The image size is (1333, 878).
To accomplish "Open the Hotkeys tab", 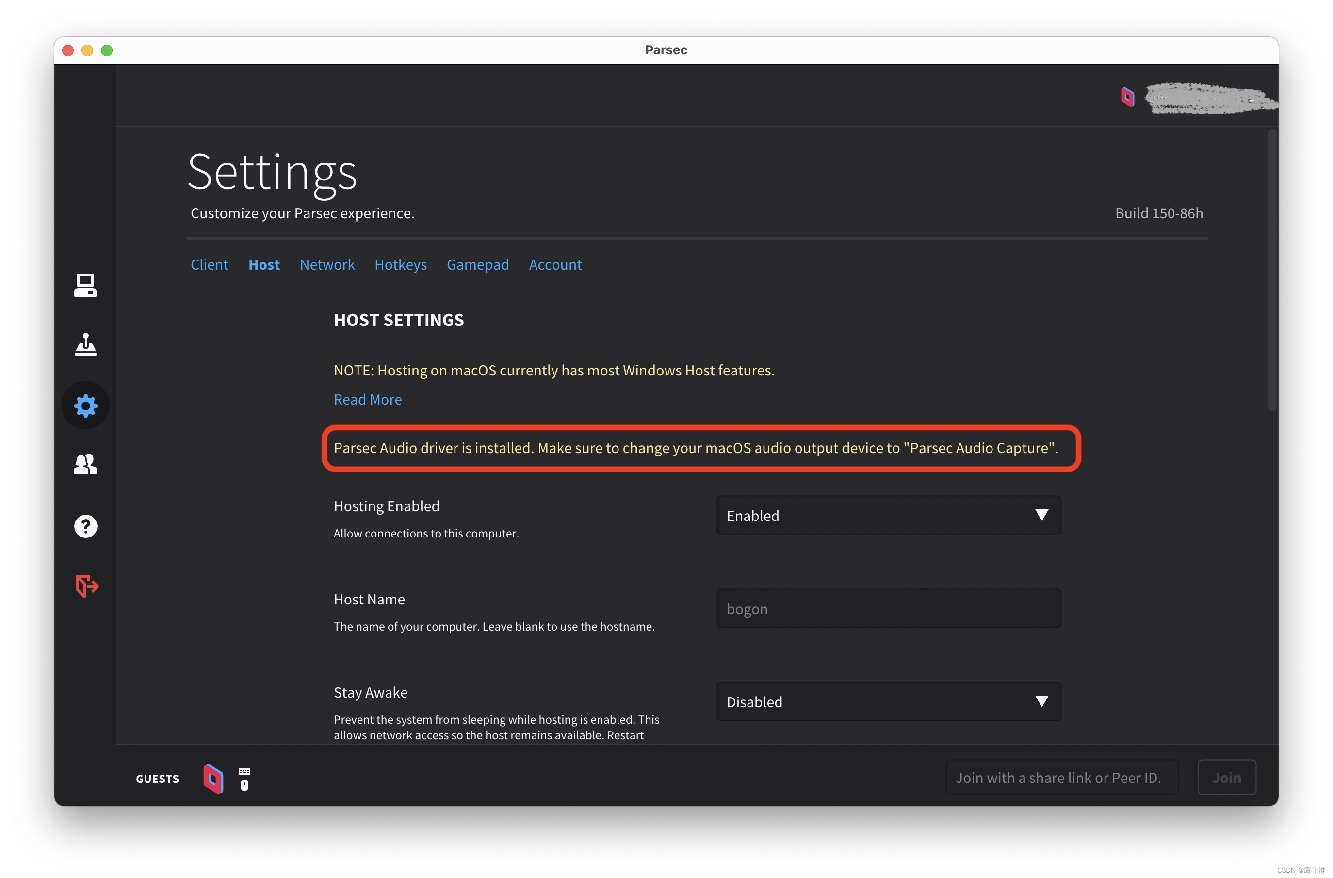I will (401, 264).
